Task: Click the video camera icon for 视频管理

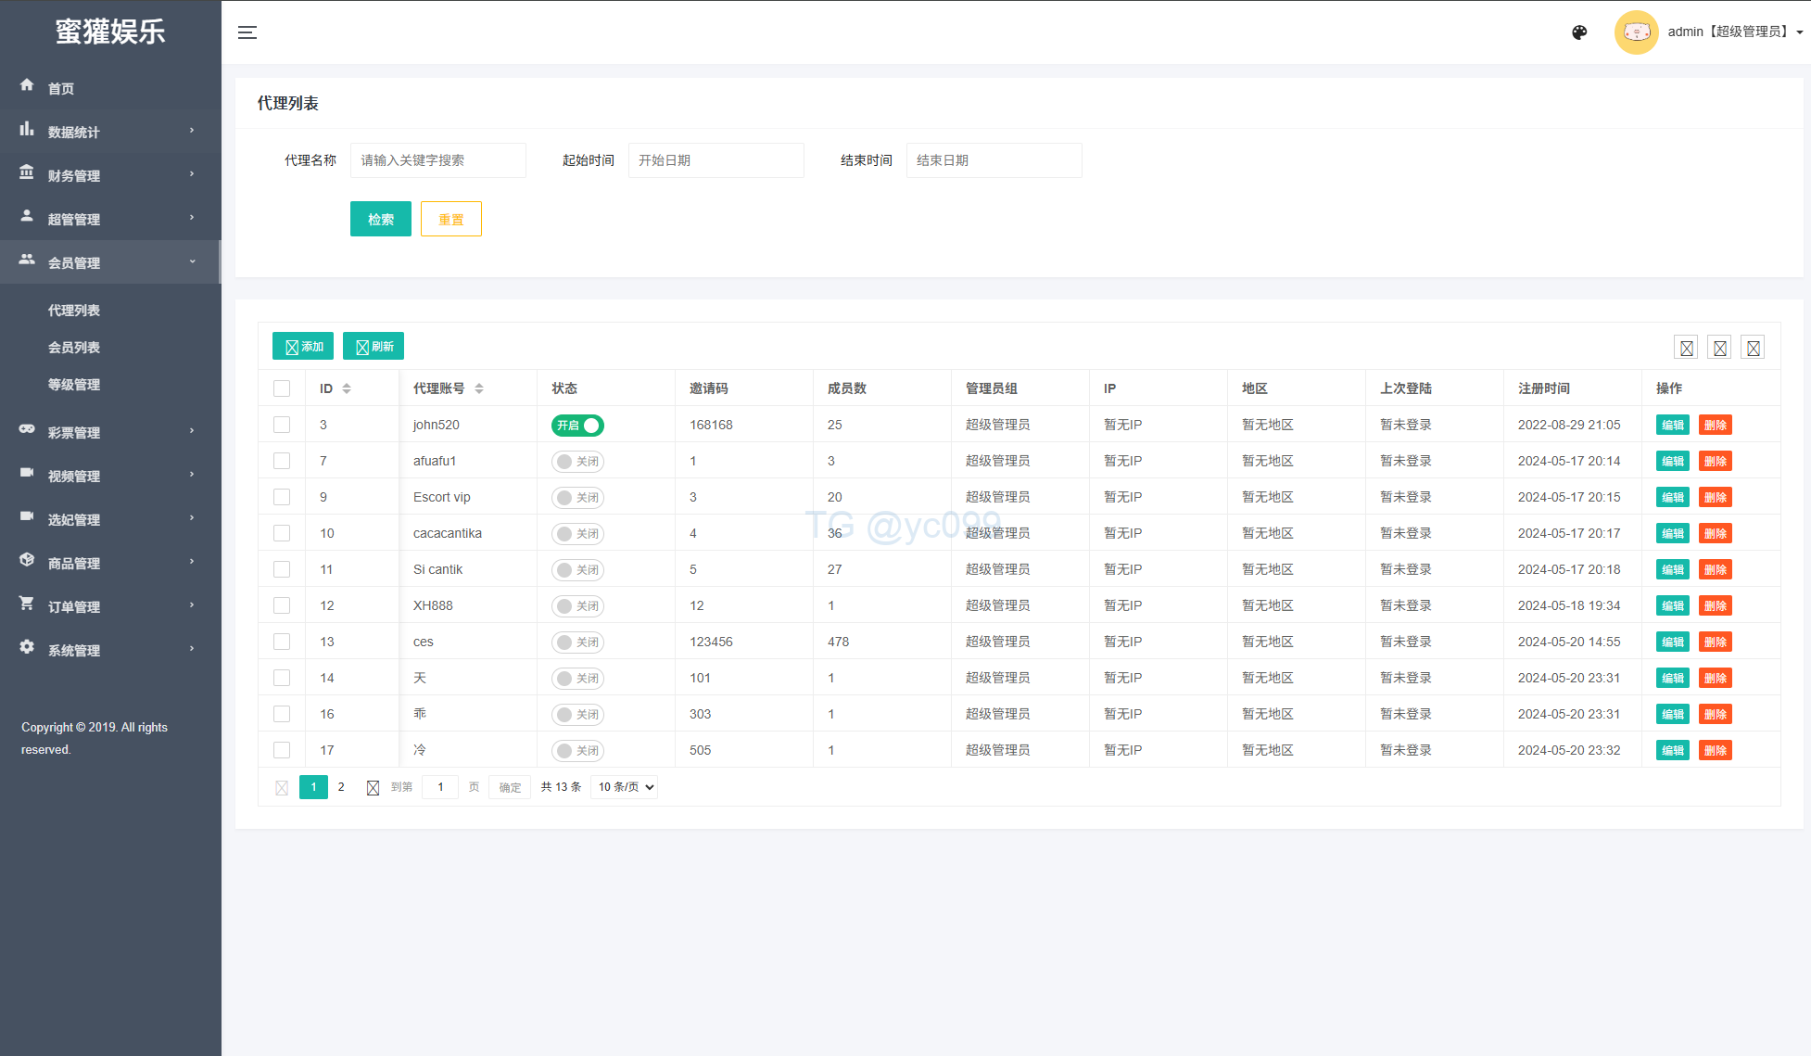Action: tap(27, 473)
